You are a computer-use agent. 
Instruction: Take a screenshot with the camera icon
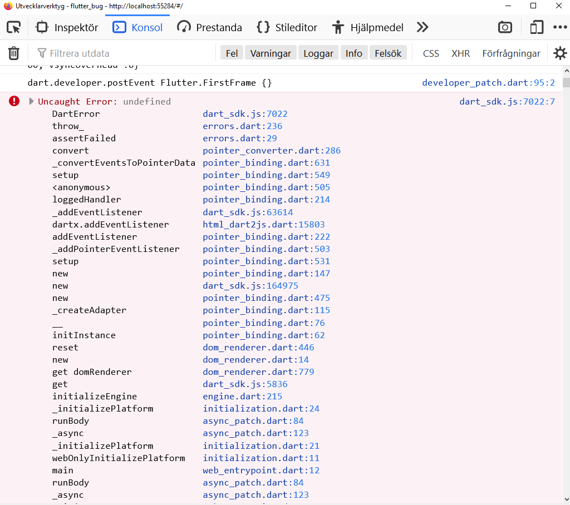pos(504,27)
